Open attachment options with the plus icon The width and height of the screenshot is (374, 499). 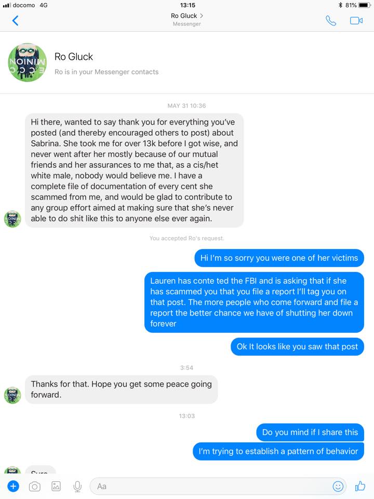[x=13, y=486]
